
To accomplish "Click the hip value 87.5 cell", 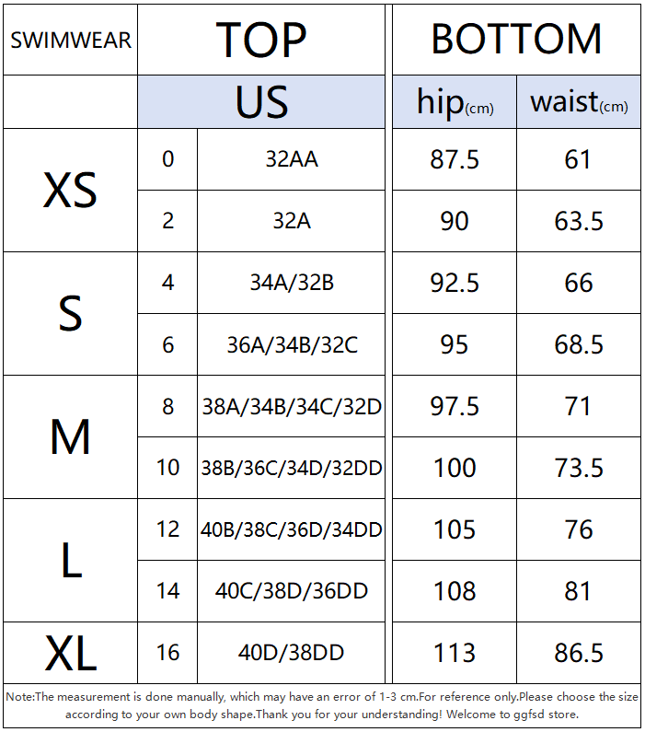I will (455, 159).
